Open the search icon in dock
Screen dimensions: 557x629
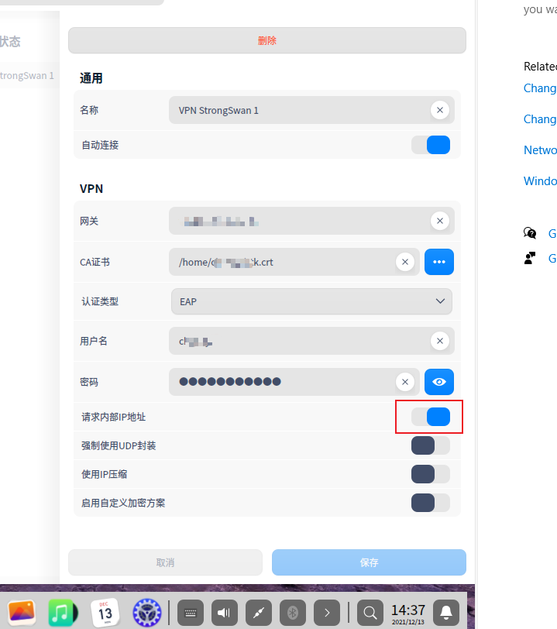point(370,613)
